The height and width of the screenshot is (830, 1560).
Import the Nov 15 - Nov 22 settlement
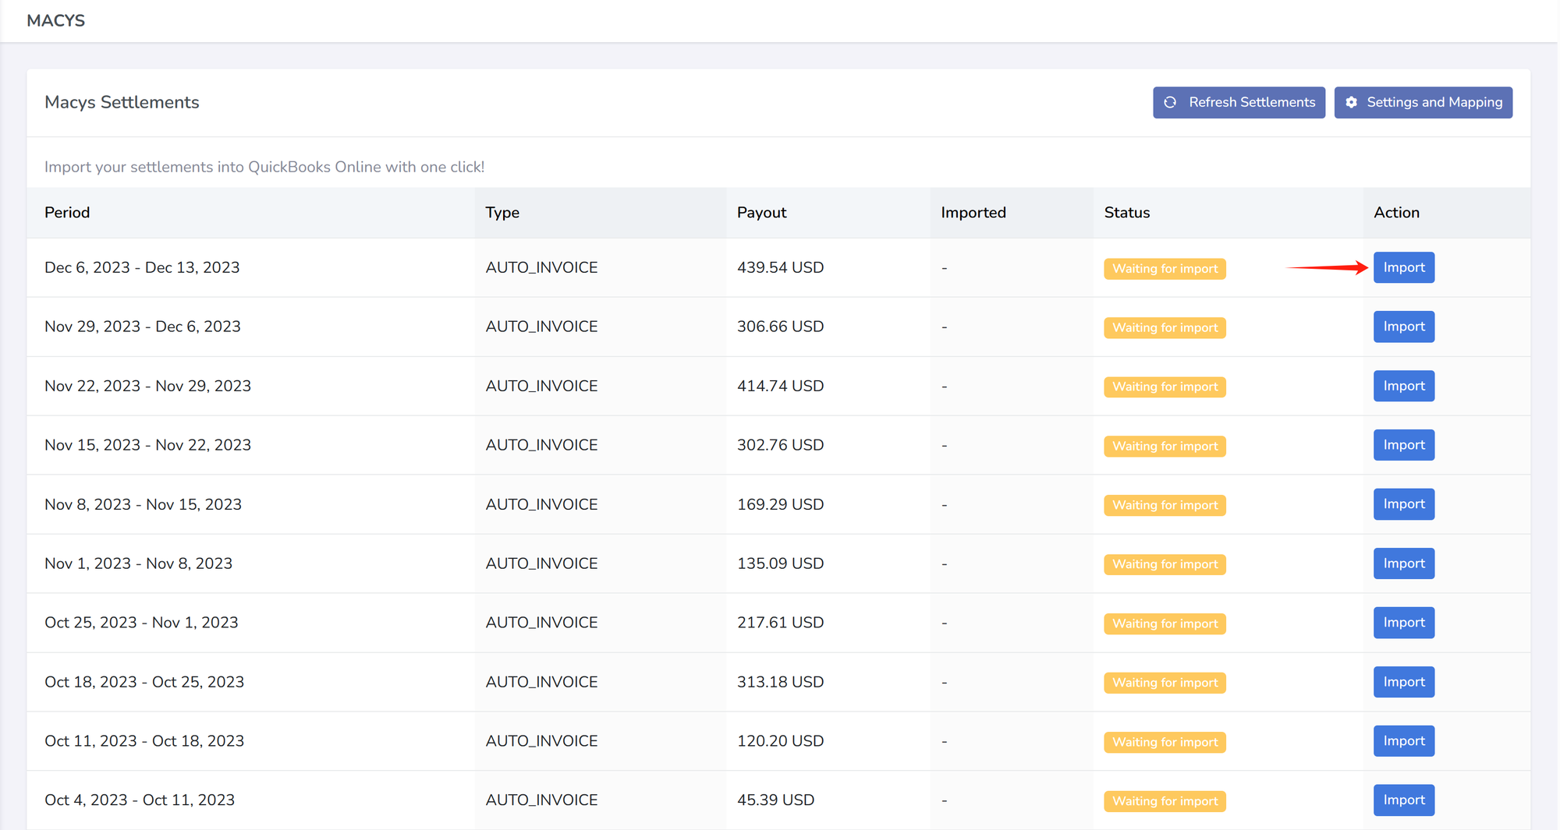tap(1403, 445)
